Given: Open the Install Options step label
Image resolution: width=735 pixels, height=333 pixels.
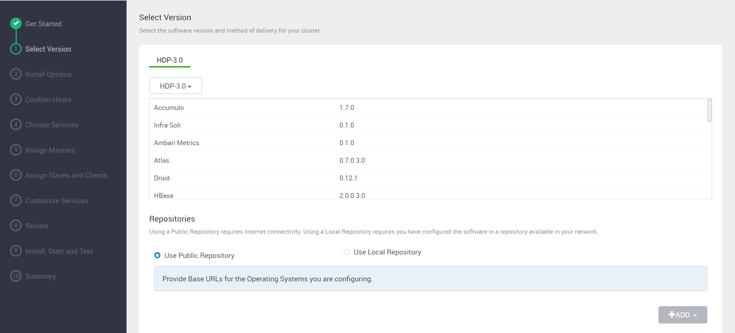Looking at the screenshot, I should (48, 74).
